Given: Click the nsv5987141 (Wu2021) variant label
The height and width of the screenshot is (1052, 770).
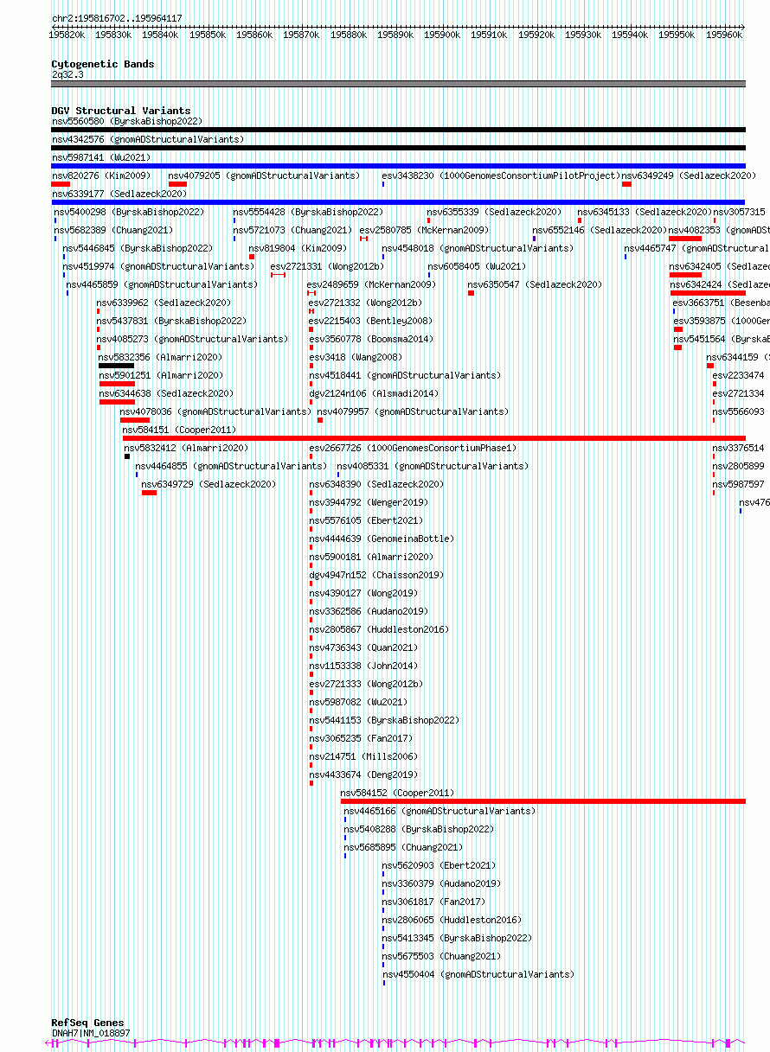Looking at the screenshot, I should (101, 157).
